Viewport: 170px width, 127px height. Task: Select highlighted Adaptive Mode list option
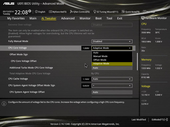point(112,63)
